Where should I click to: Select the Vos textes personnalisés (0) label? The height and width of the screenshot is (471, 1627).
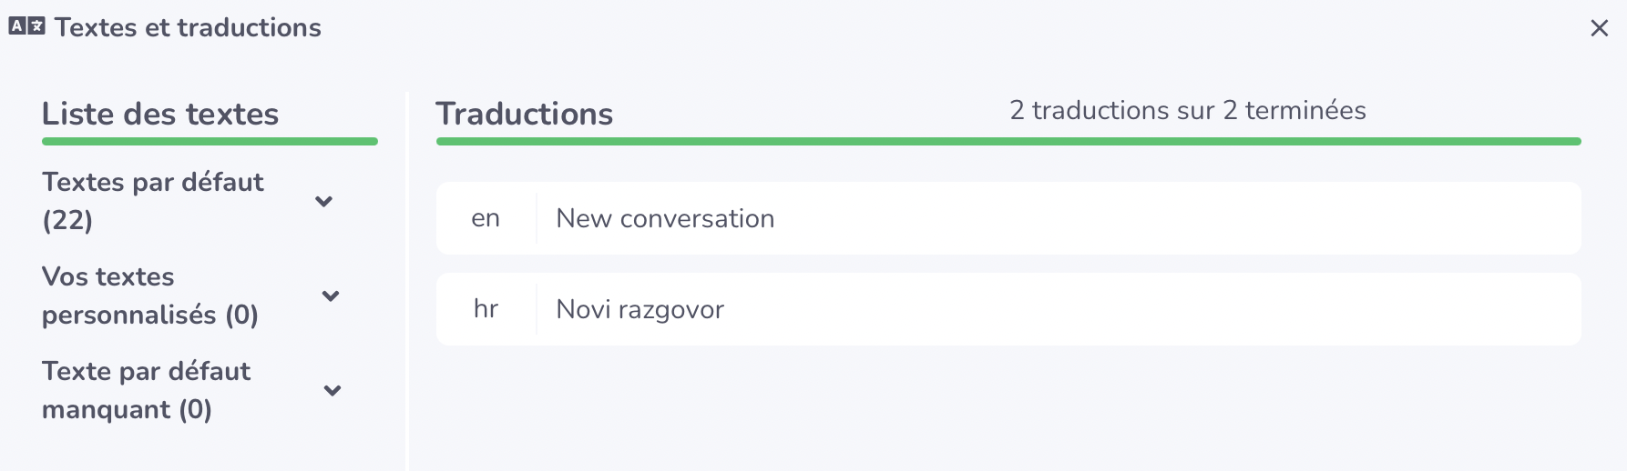tap(150, 296)
